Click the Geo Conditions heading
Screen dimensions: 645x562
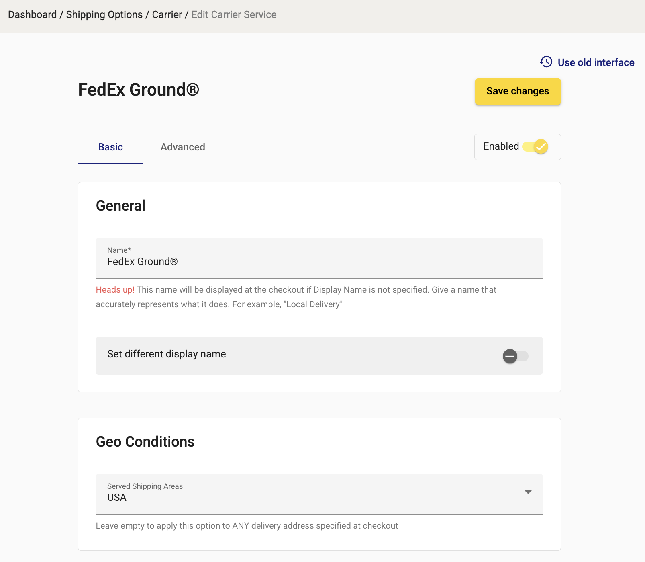click(145, 442)
